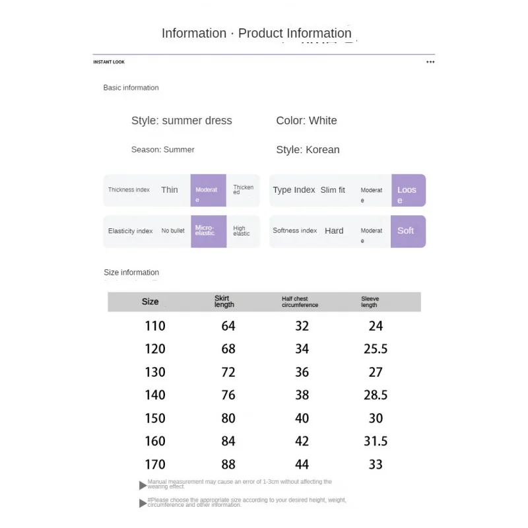528x528 pixels.
Task: Pick High elastic in Elasticity index
Action: click(x=242, y=232)
